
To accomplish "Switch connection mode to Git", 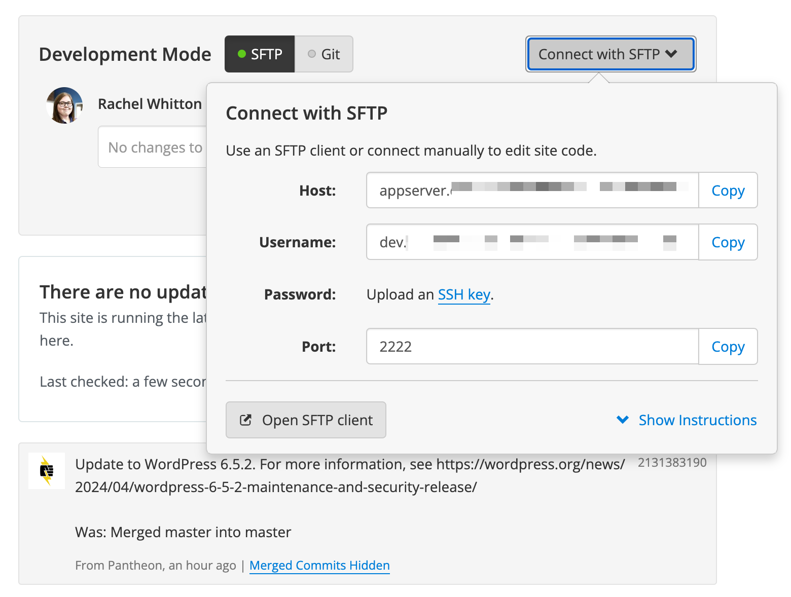I will coord(324,54).
